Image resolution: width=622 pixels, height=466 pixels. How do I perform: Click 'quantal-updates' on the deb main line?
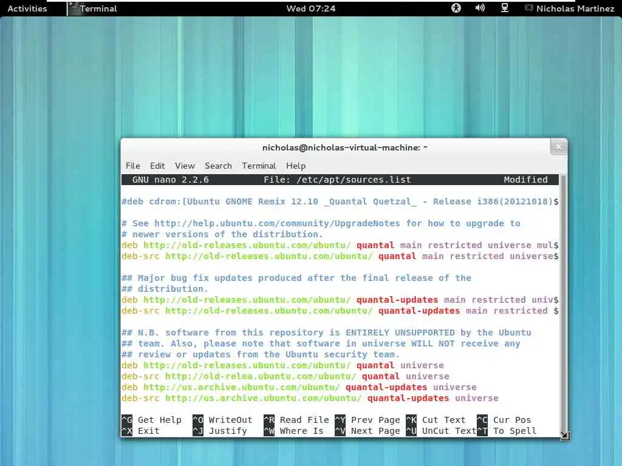tap(397, 300)
